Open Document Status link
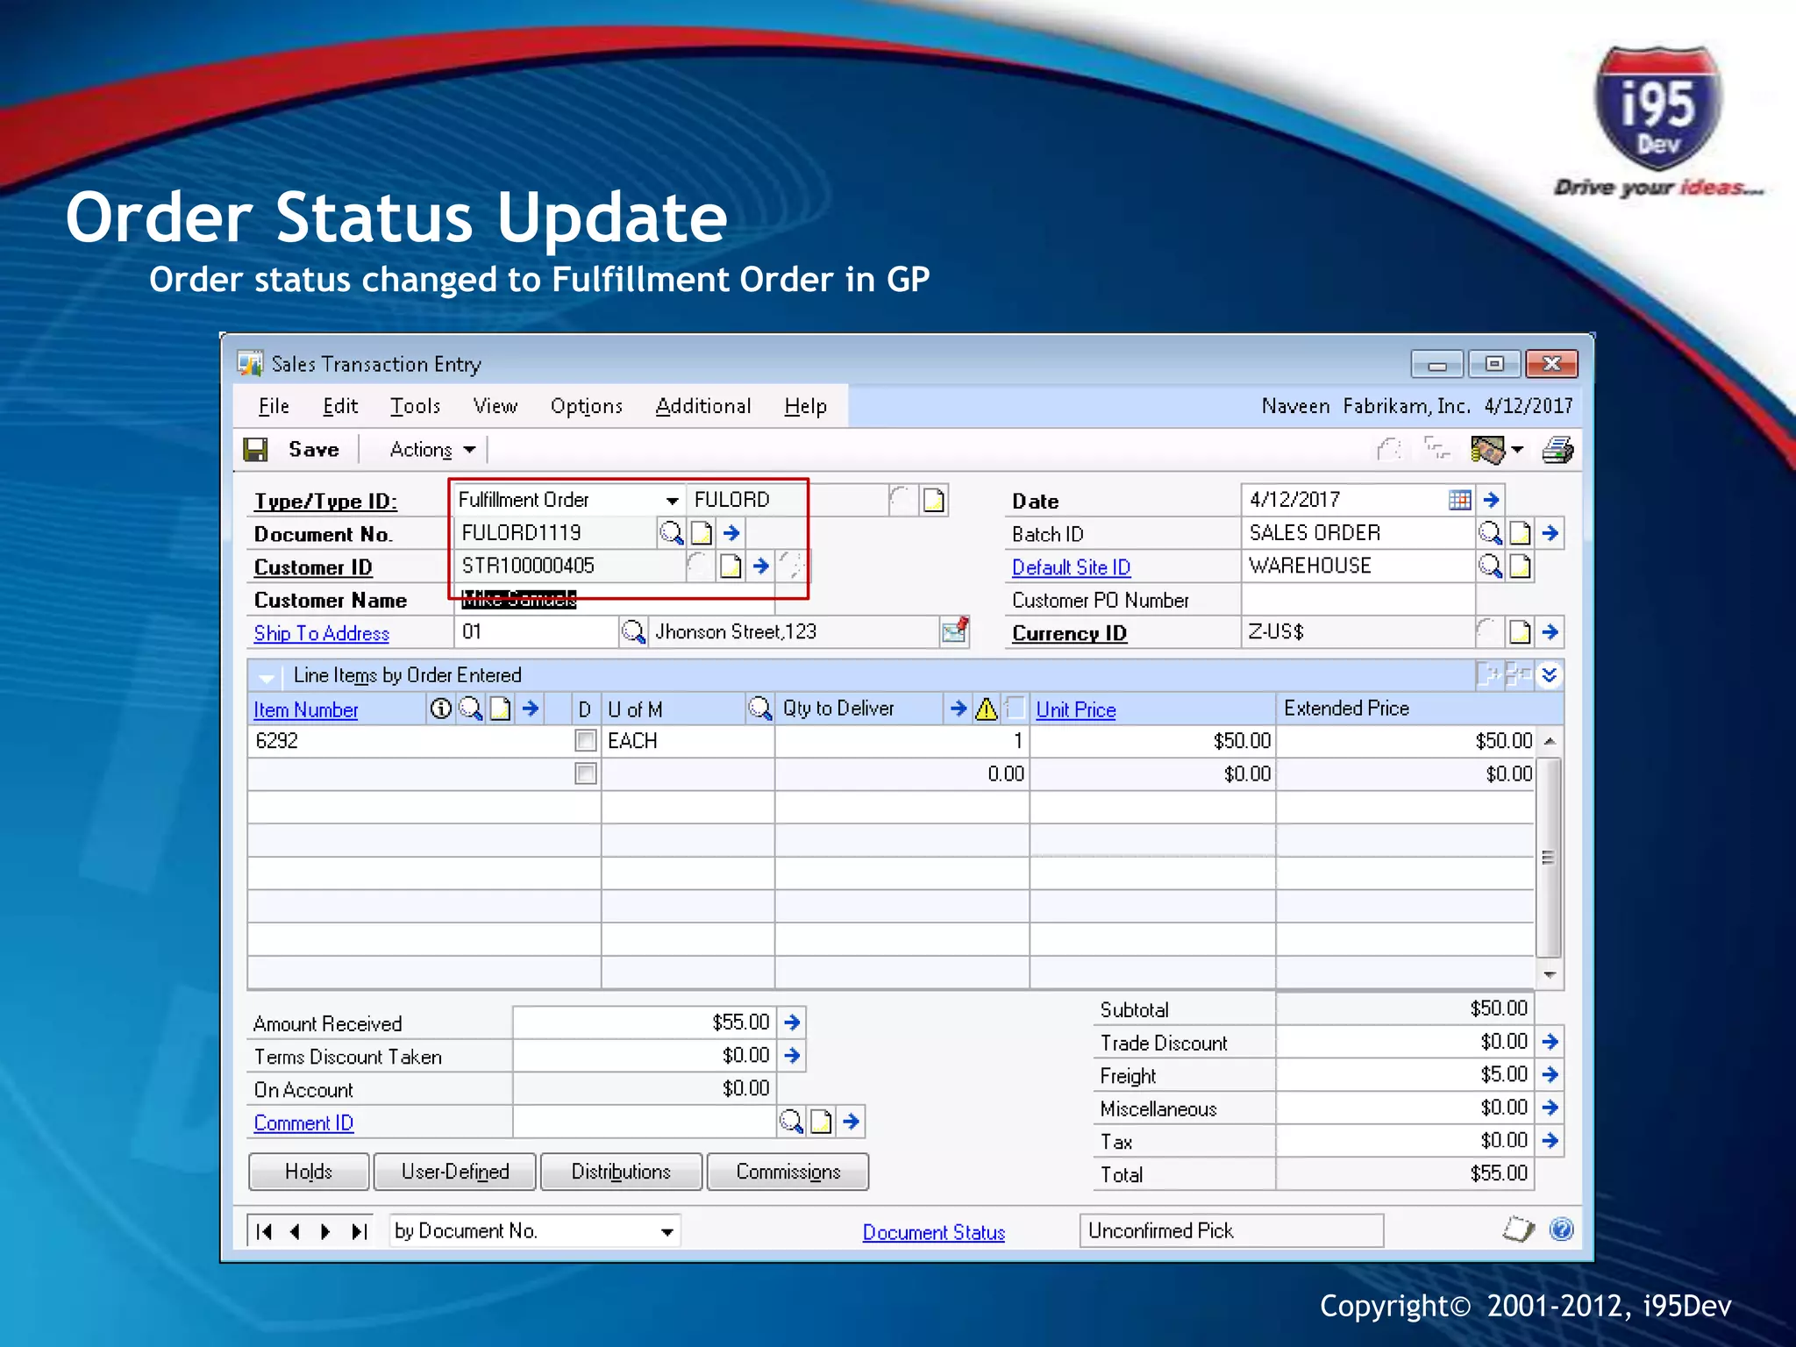Viewport: 1796px width, 1347px height. [x=934, y=1232]
